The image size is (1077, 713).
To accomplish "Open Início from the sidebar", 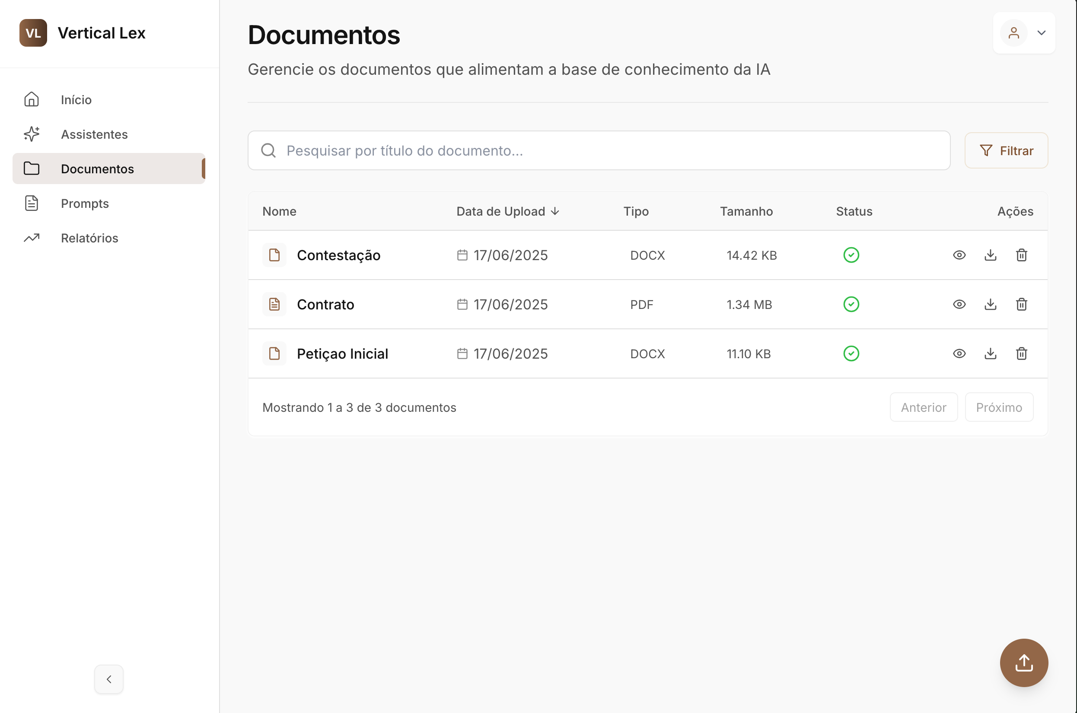I will point(109,99).
